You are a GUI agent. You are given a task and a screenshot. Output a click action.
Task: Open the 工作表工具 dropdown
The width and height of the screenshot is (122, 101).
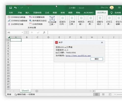pos(72,21)
